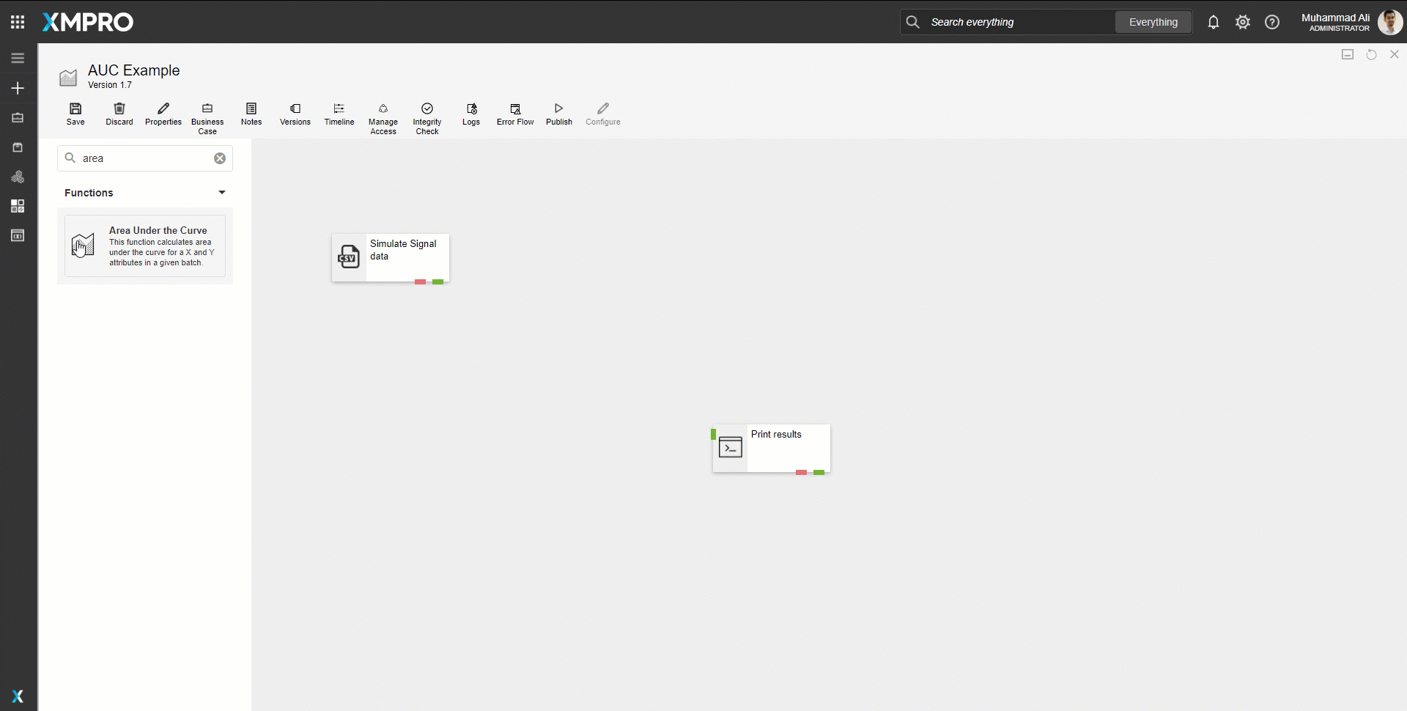This screenshot has width=1407, height=711.
Task: Open the Business Case panel
Action: coord(207,118)
